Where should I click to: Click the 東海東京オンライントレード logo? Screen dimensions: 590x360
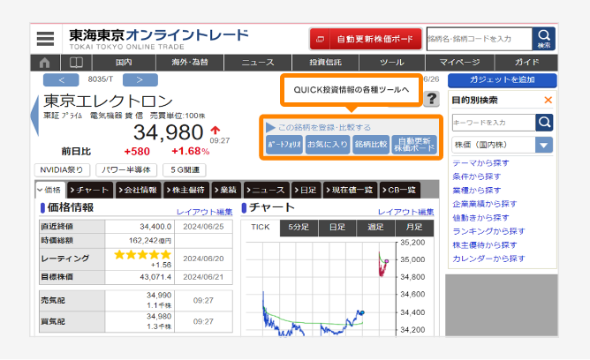[158, 39]
